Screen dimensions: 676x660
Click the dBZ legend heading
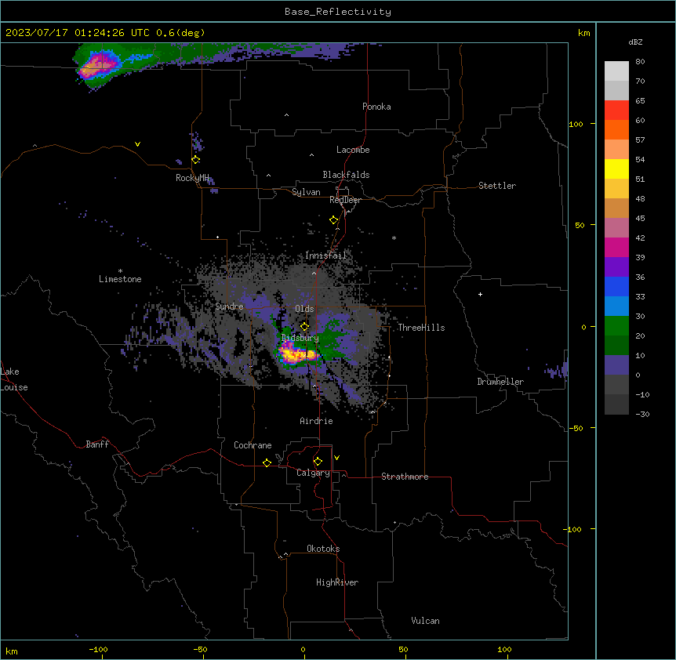pyautogui.click(x=635, y=42)
